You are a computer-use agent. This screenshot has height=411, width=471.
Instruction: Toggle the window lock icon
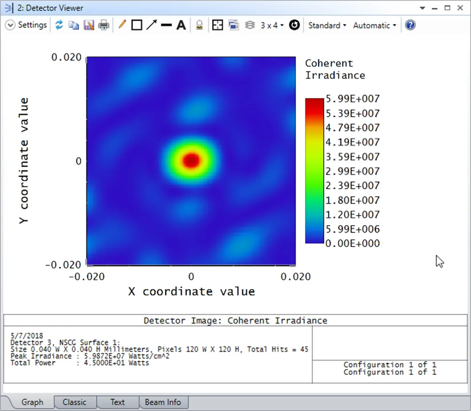[199, 25]
